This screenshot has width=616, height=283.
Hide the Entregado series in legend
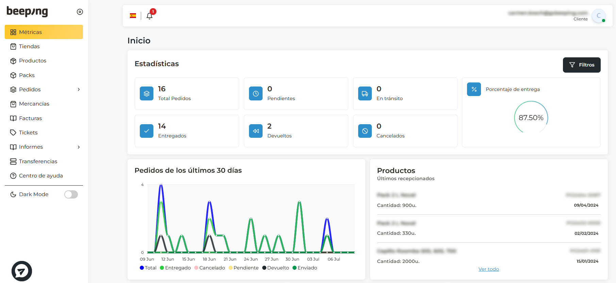point(175,268)
